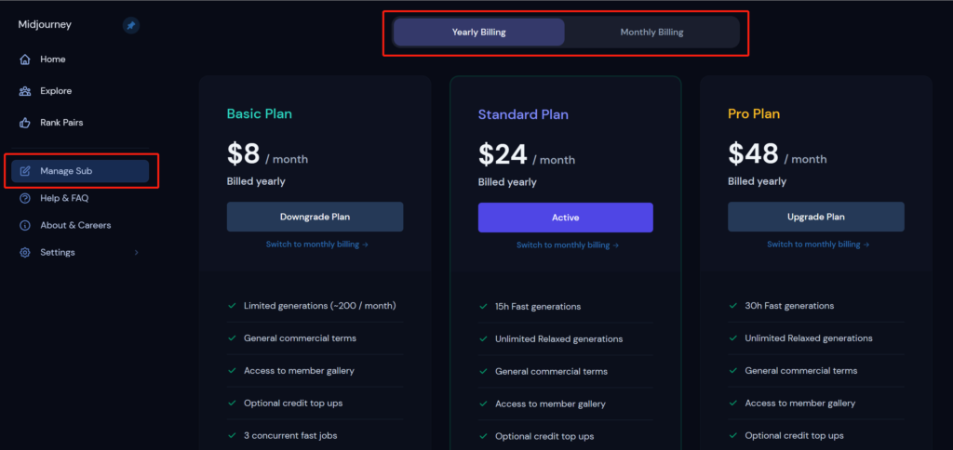Click the Upgrade Plan button
Image resolution: width=953 pixels, height=450 pixels.
(x=815, y=217)
